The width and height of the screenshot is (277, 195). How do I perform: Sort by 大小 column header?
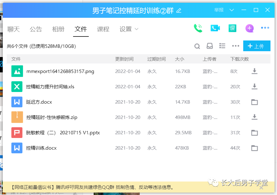(179, 59)
